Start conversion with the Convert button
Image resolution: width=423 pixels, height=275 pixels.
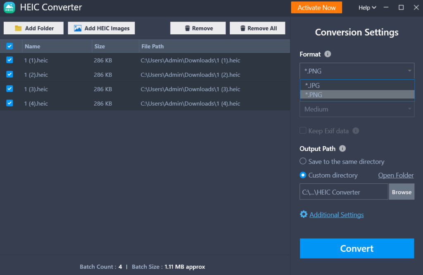[356, 249]
